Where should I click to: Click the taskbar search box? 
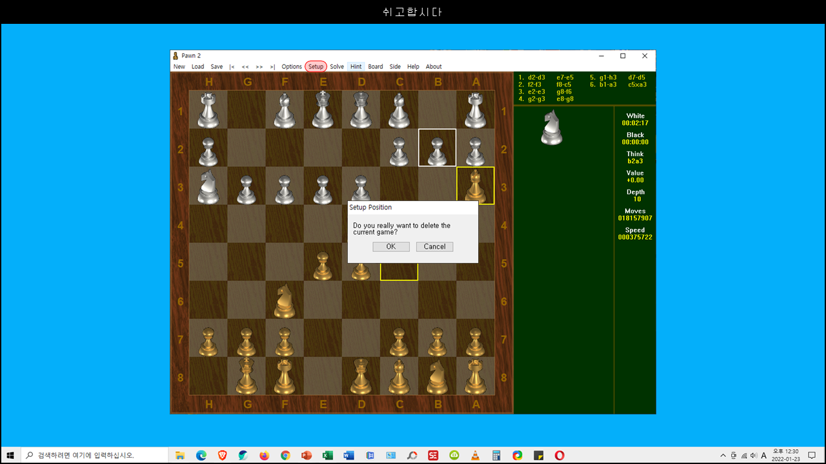[93, 455]
